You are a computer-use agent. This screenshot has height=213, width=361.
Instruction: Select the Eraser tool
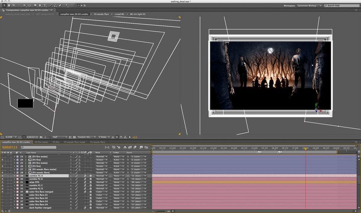(61, 5)
